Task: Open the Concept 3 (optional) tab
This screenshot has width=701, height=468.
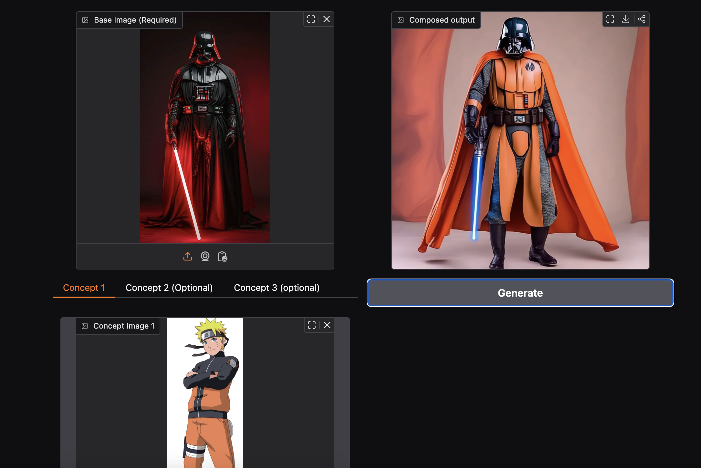Action: [277, 288]
